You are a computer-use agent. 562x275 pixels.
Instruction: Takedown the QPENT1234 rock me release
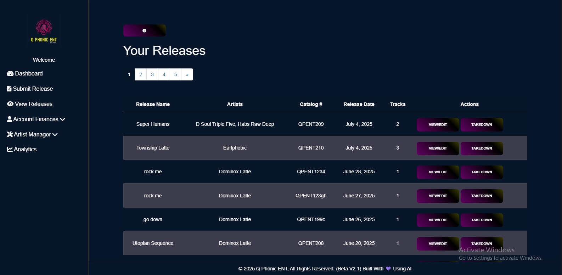pos(482,172)
